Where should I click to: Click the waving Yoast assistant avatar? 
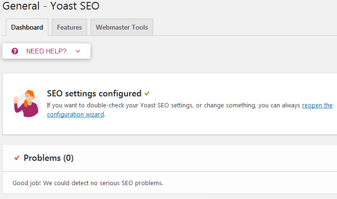(27, 104)
